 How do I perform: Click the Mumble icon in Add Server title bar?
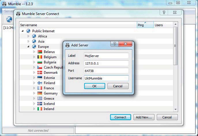(67, 45)
